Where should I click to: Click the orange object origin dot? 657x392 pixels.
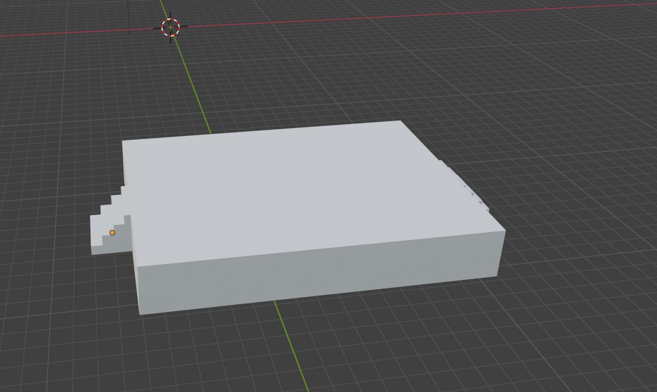pyautogui.click(x=112, y=233)
